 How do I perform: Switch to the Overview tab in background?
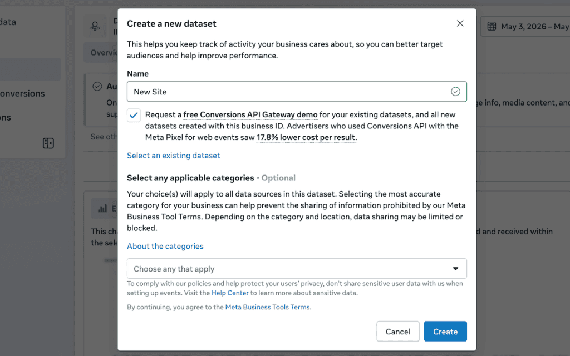point(101,53)
